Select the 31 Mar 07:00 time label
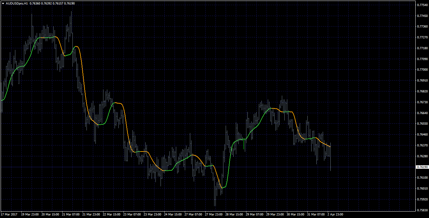This screenshot has width=429, height=218. 316,214
